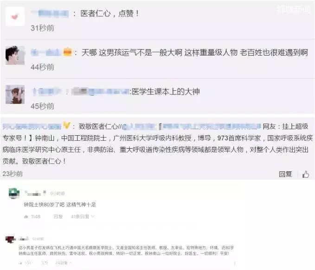
Task: Open the three-dot more menu on bottom comment
Action: point(234,263)
